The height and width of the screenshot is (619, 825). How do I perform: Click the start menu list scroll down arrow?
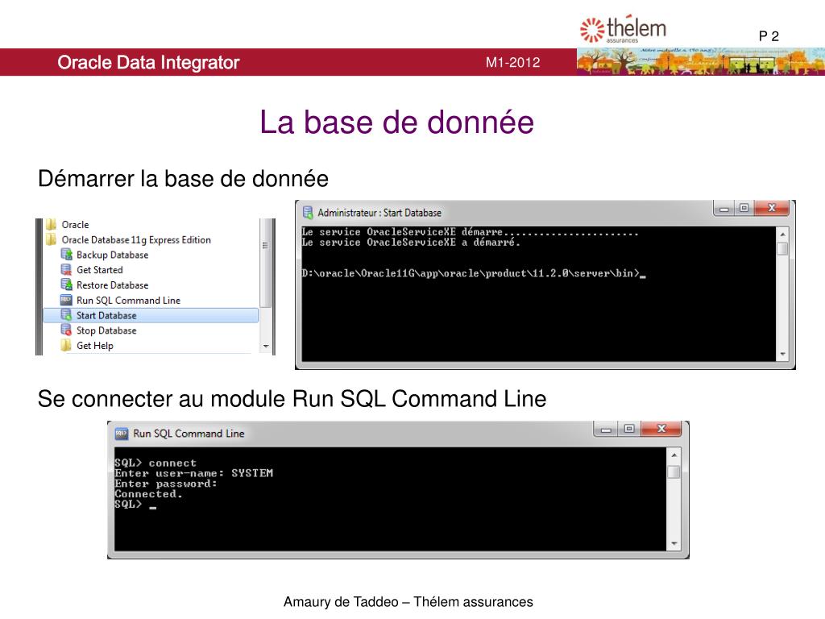[266, 347]
